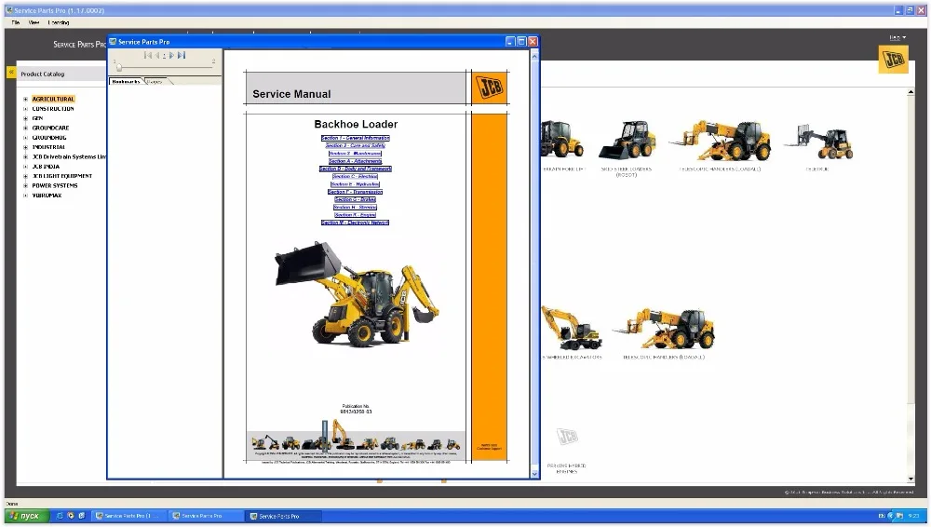Image resolution: width=931 pixels, height=527 pixels.
Task: Activate 'Service Parts Pro (1...' taskbar button
Action: tap(128, 516)
